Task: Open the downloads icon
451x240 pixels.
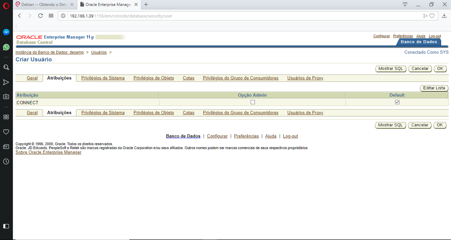Action: [x=444, y=16]
